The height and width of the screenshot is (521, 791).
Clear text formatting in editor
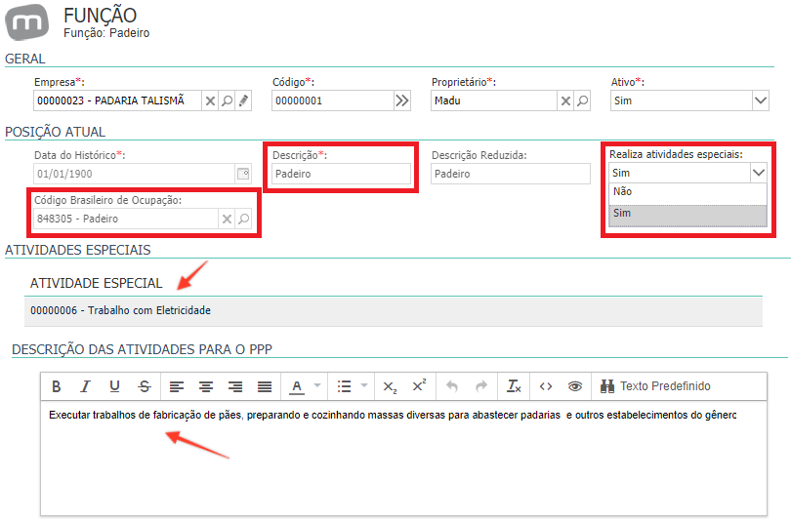(x=514, y=386)
